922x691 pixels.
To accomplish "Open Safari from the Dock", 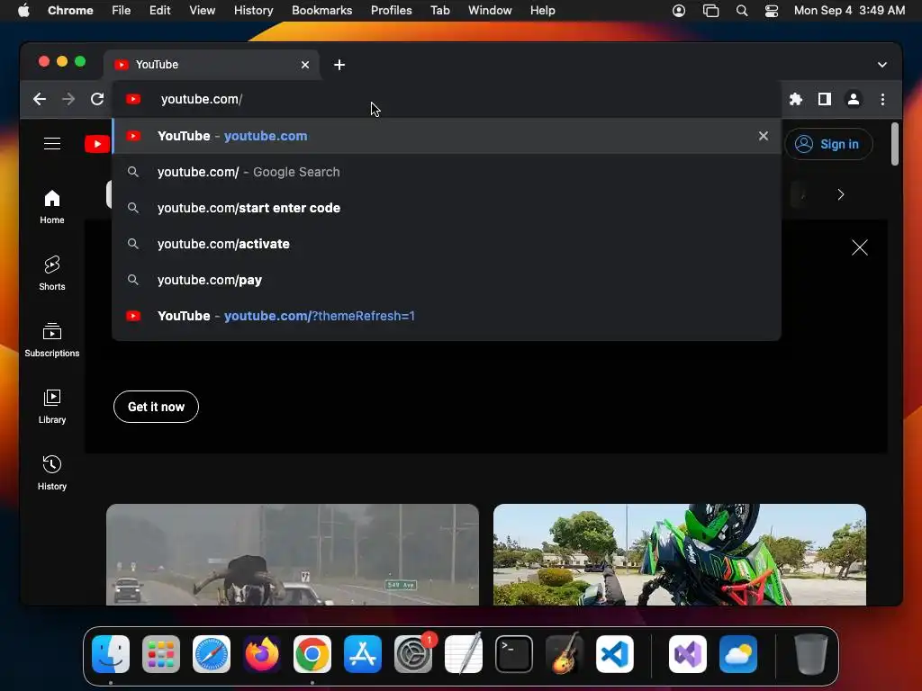I will coord(211,654).
